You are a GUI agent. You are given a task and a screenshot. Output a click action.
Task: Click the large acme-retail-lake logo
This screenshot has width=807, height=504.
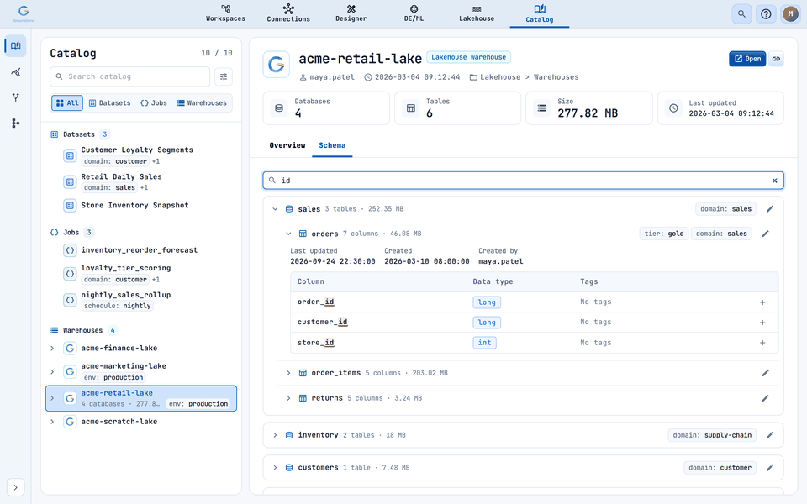[x=277, y=65]
